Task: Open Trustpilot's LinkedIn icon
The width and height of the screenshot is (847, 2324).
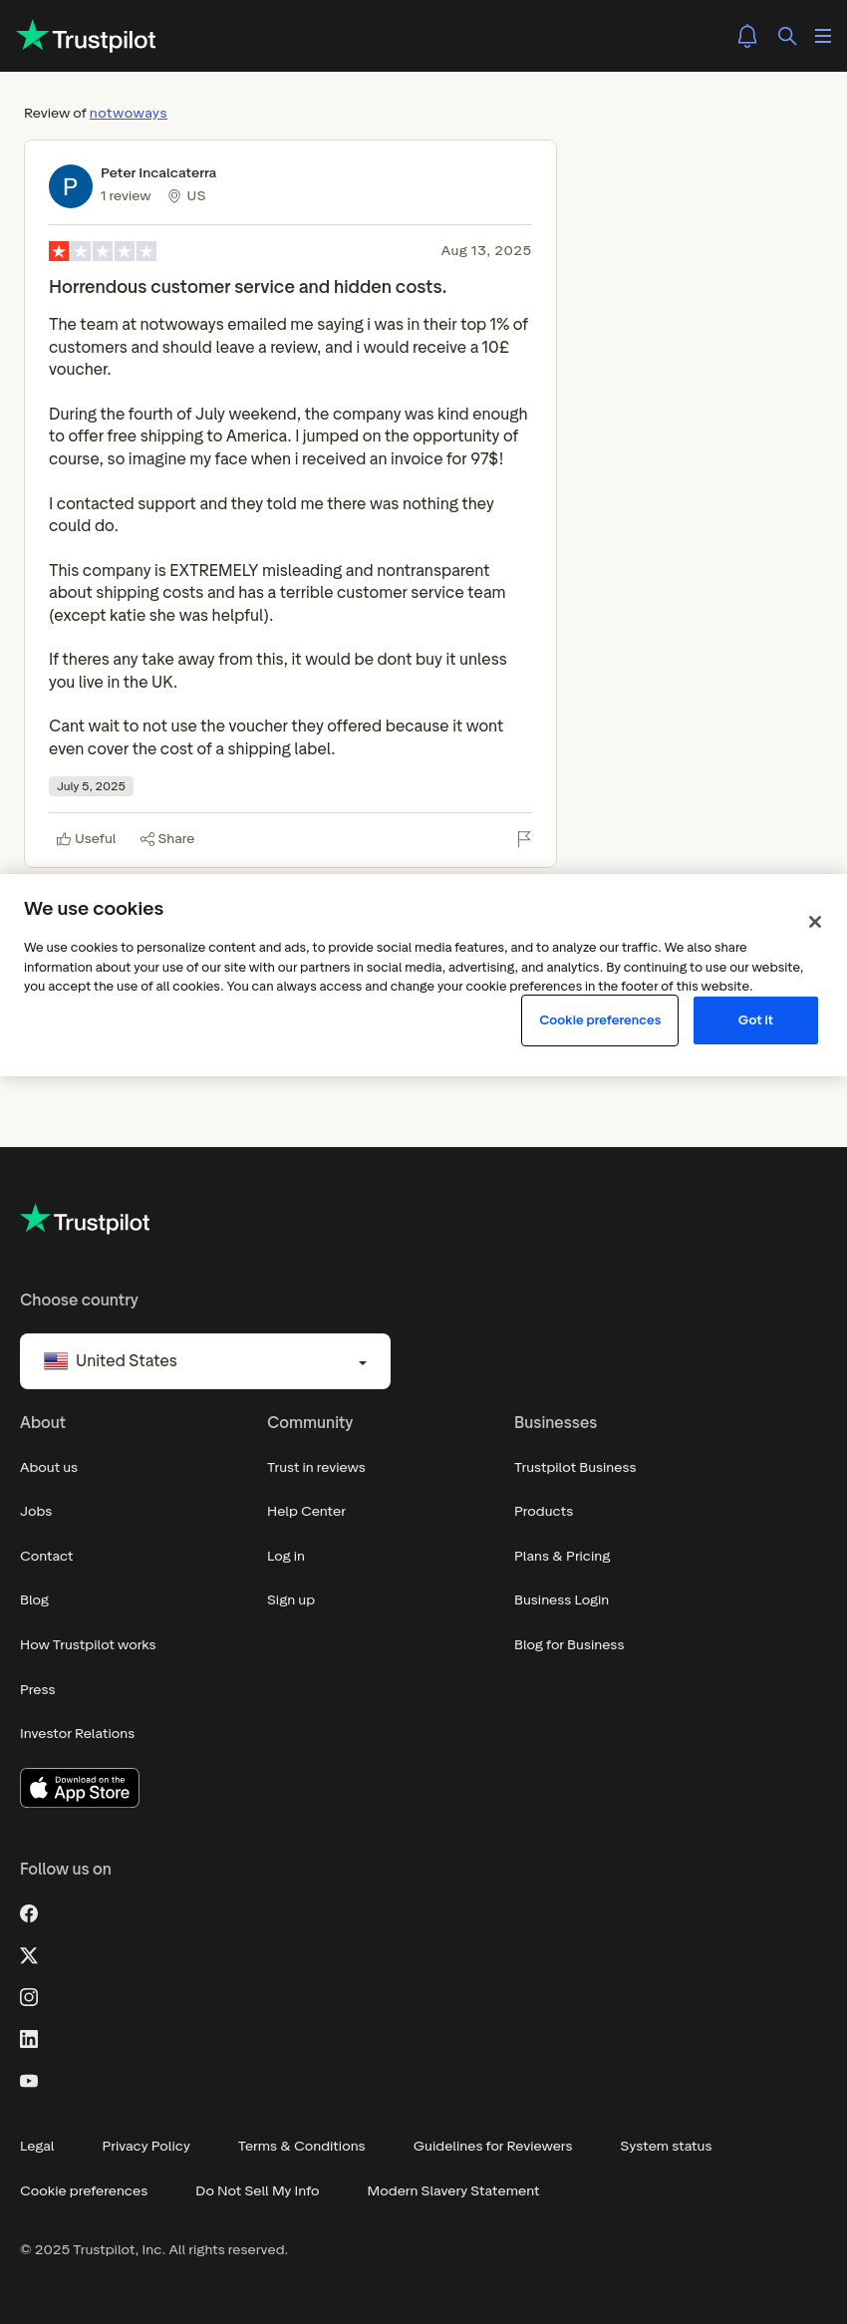Action: pos(29,2039)
